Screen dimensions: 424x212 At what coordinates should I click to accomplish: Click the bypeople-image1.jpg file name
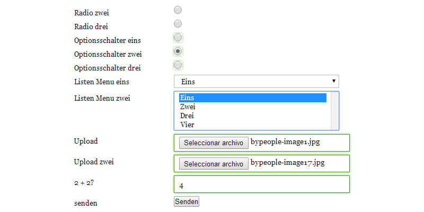(286, 142)
